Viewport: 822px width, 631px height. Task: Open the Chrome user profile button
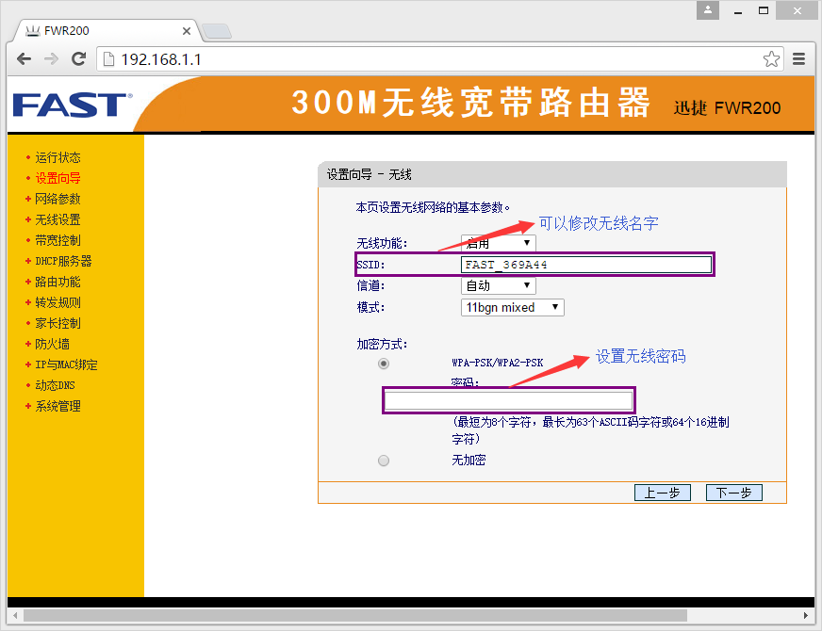[708, 10]
